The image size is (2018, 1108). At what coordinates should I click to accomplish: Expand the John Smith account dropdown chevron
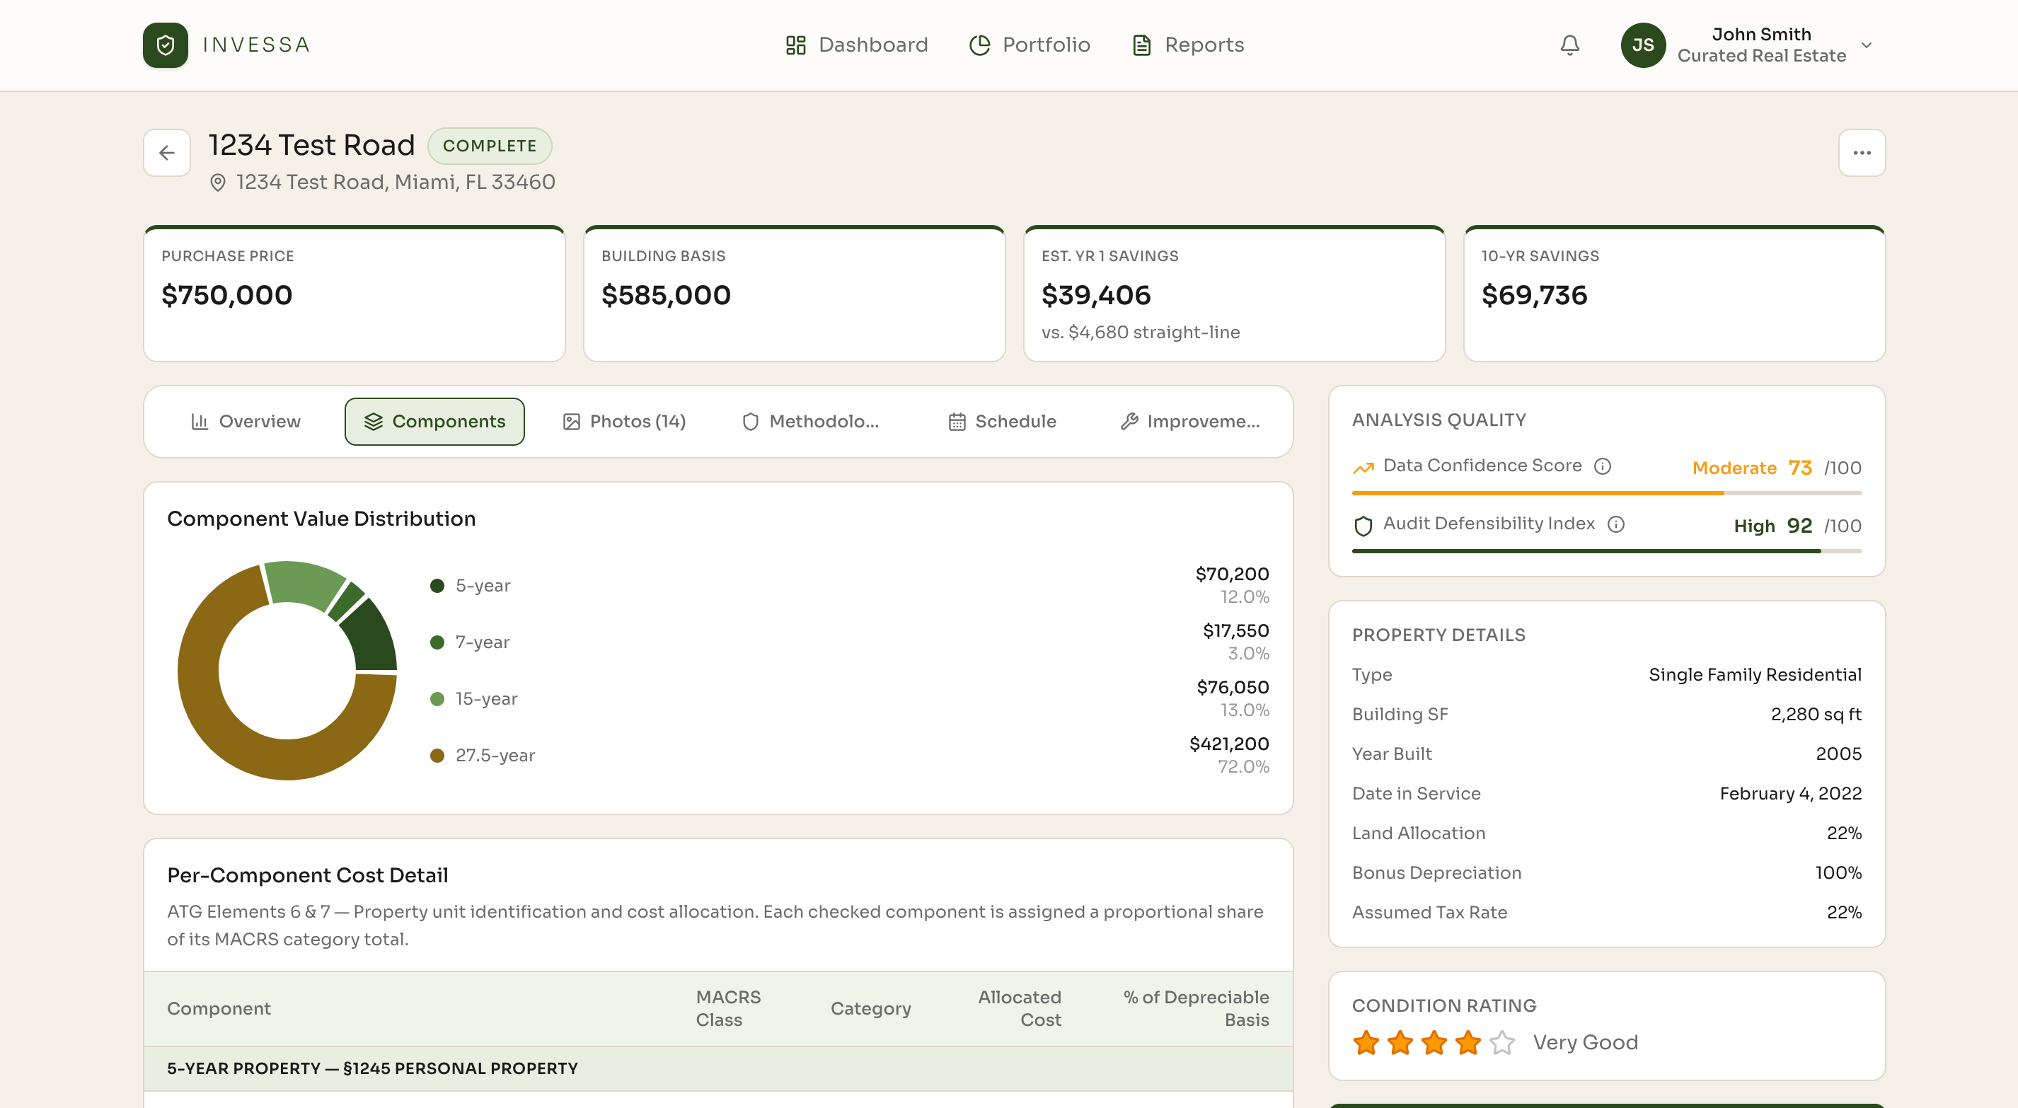click(1866, 45)
